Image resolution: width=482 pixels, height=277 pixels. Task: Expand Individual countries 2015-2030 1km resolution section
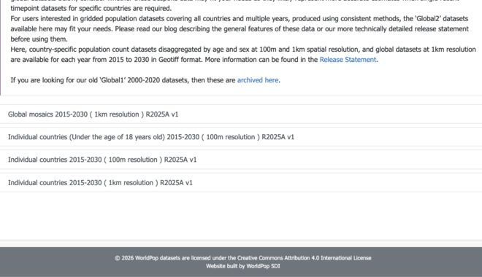click(241, 182)
